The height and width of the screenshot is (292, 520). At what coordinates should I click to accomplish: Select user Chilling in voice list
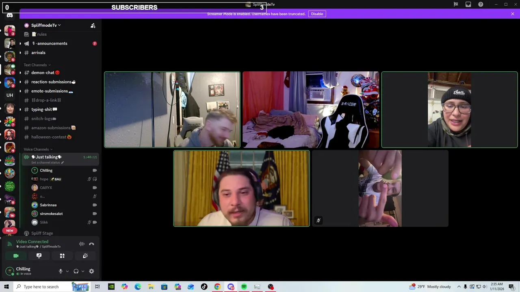coord(64,170)
